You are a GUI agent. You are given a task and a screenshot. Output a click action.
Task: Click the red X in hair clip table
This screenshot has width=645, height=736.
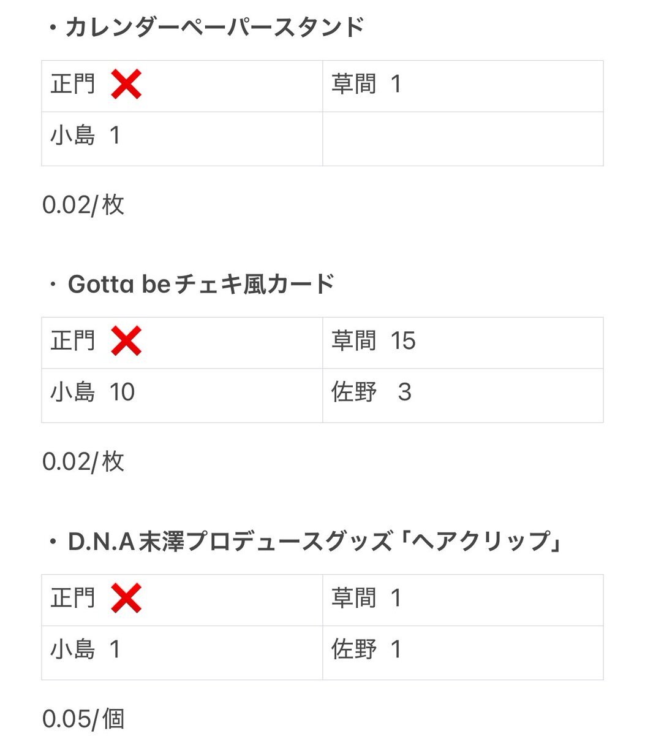pyautogui.click(x=126, y=599)
